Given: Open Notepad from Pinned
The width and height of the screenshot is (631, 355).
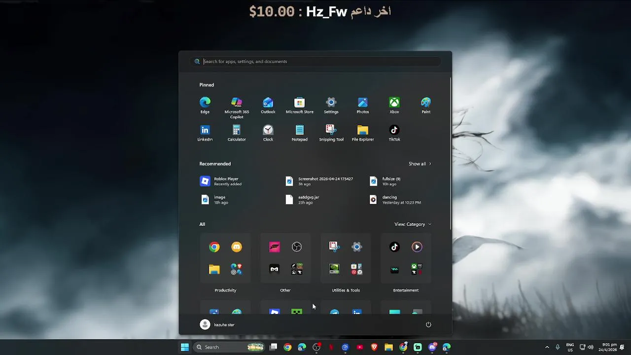Looking at the screenshot, I should tap(300, 133).
